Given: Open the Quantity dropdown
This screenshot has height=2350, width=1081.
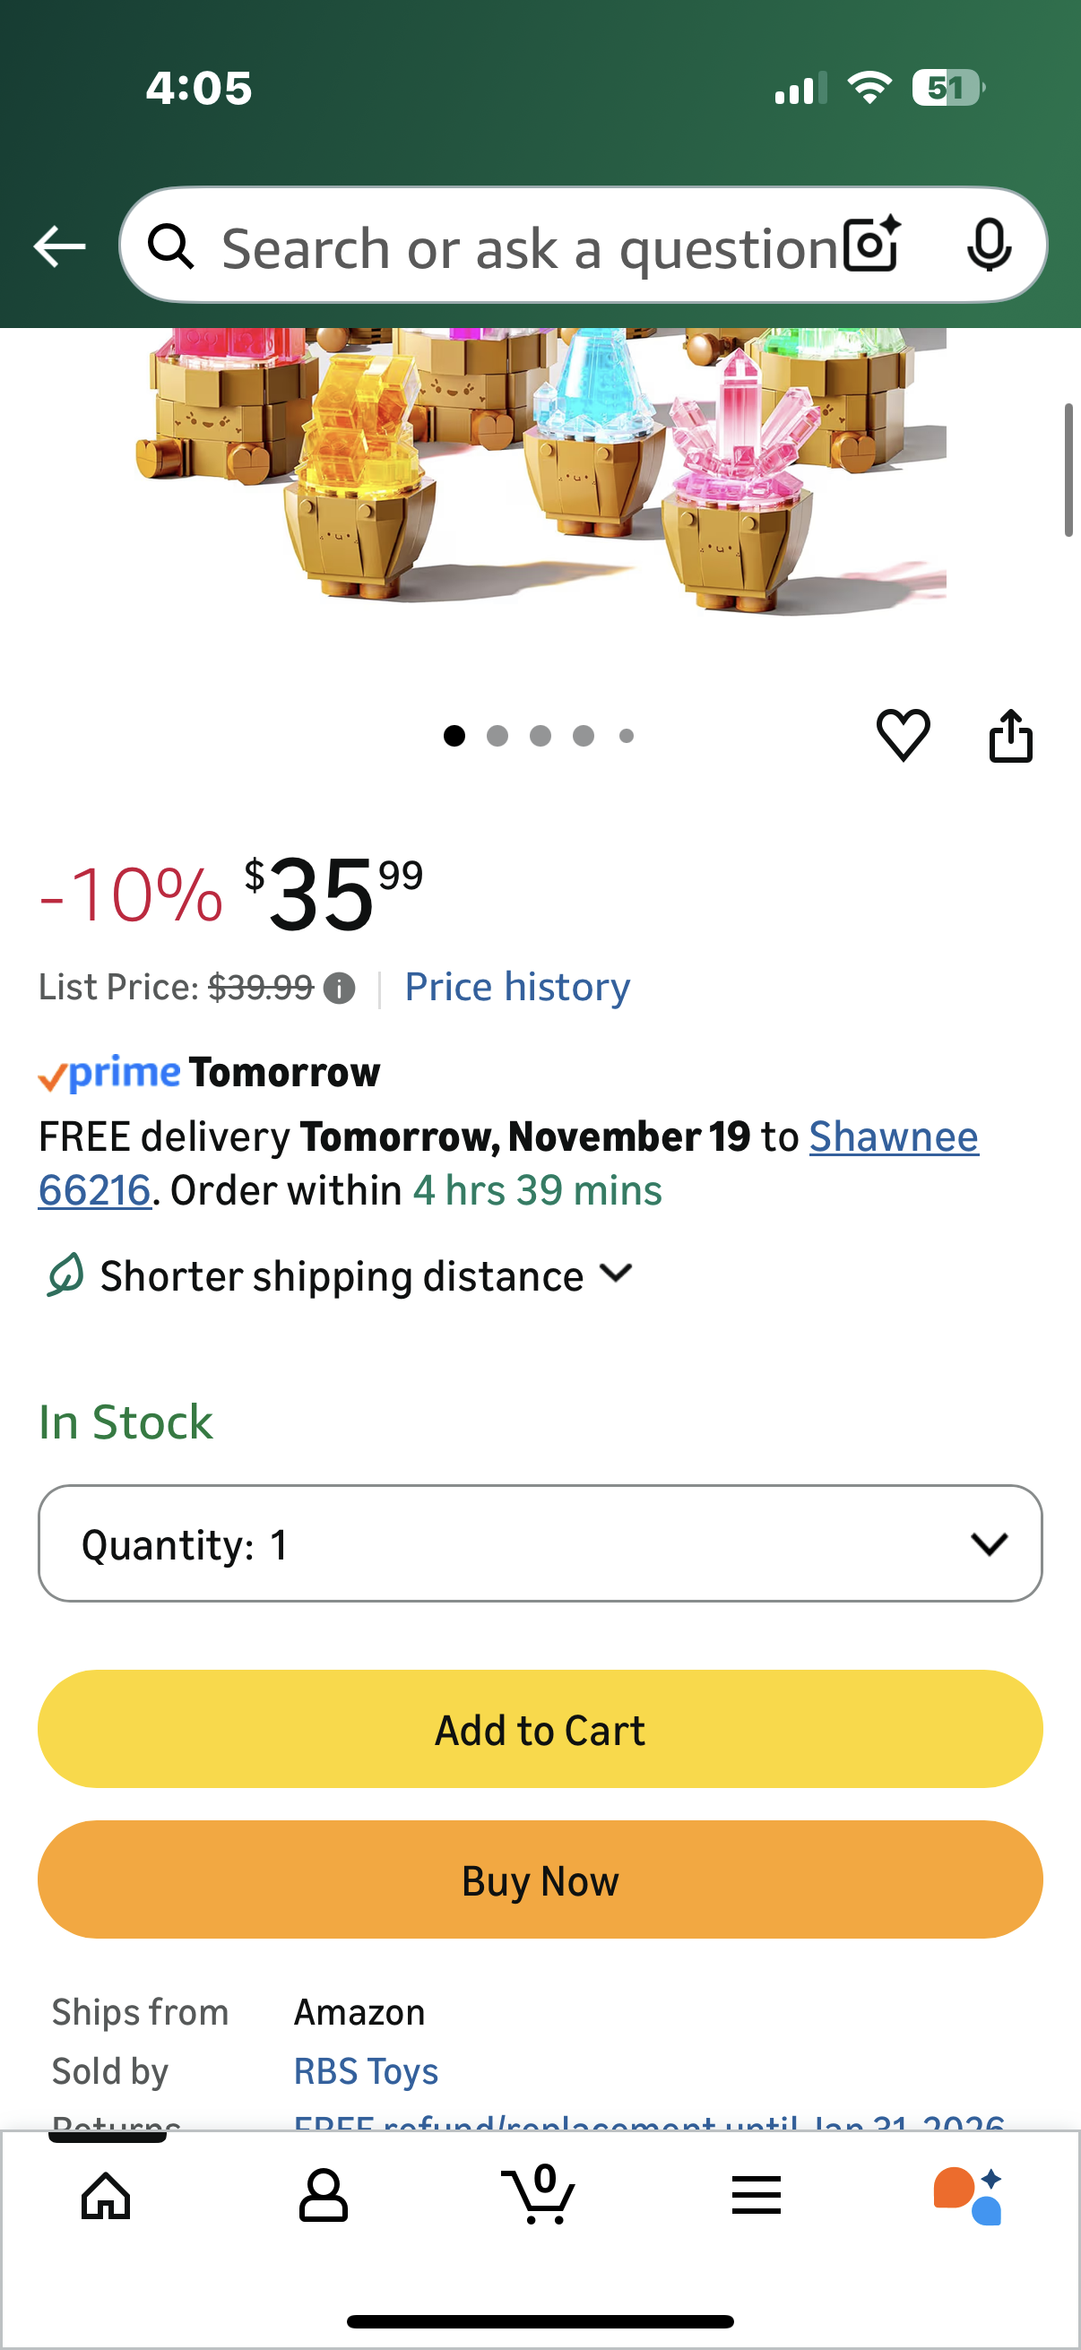Looking at the screenshot, I should [x=540, y=1543].
